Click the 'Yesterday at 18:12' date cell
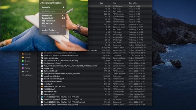Screen dimensions: 196x110 pyautogui.click(x=136, y=24)
